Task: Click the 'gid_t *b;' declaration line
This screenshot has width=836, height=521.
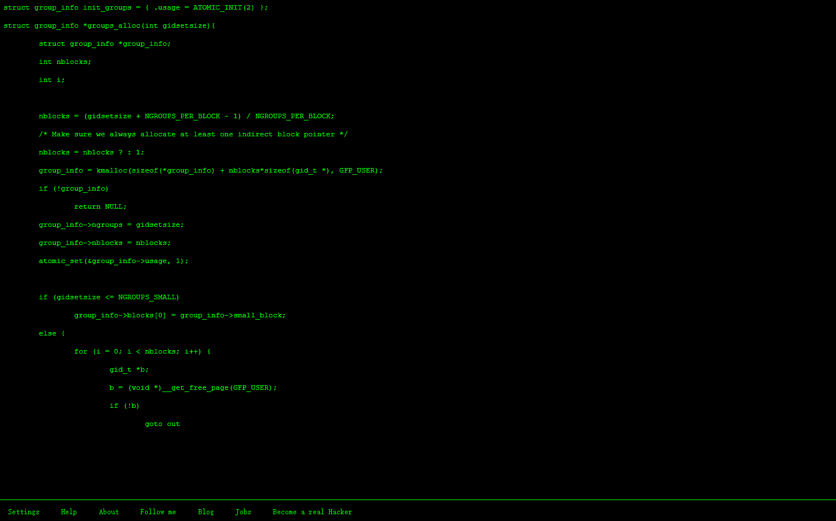Action: click(x=129, y=370)
